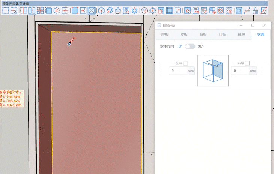Switch to the 门板 tab
This screenshot has height=174, width=274.
[222, 34]
